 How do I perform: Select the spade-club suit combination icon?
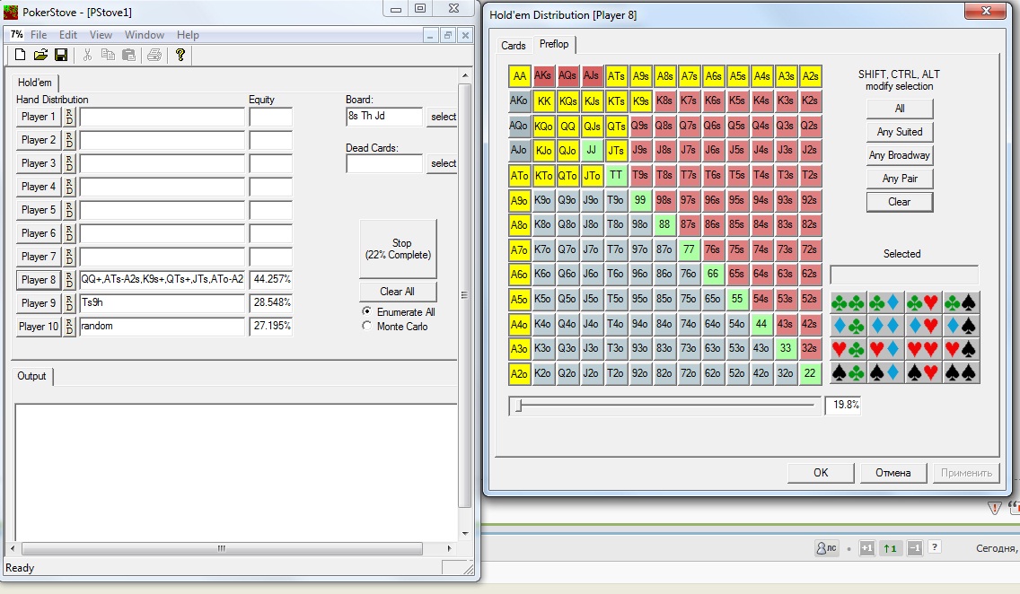[849, 373]
